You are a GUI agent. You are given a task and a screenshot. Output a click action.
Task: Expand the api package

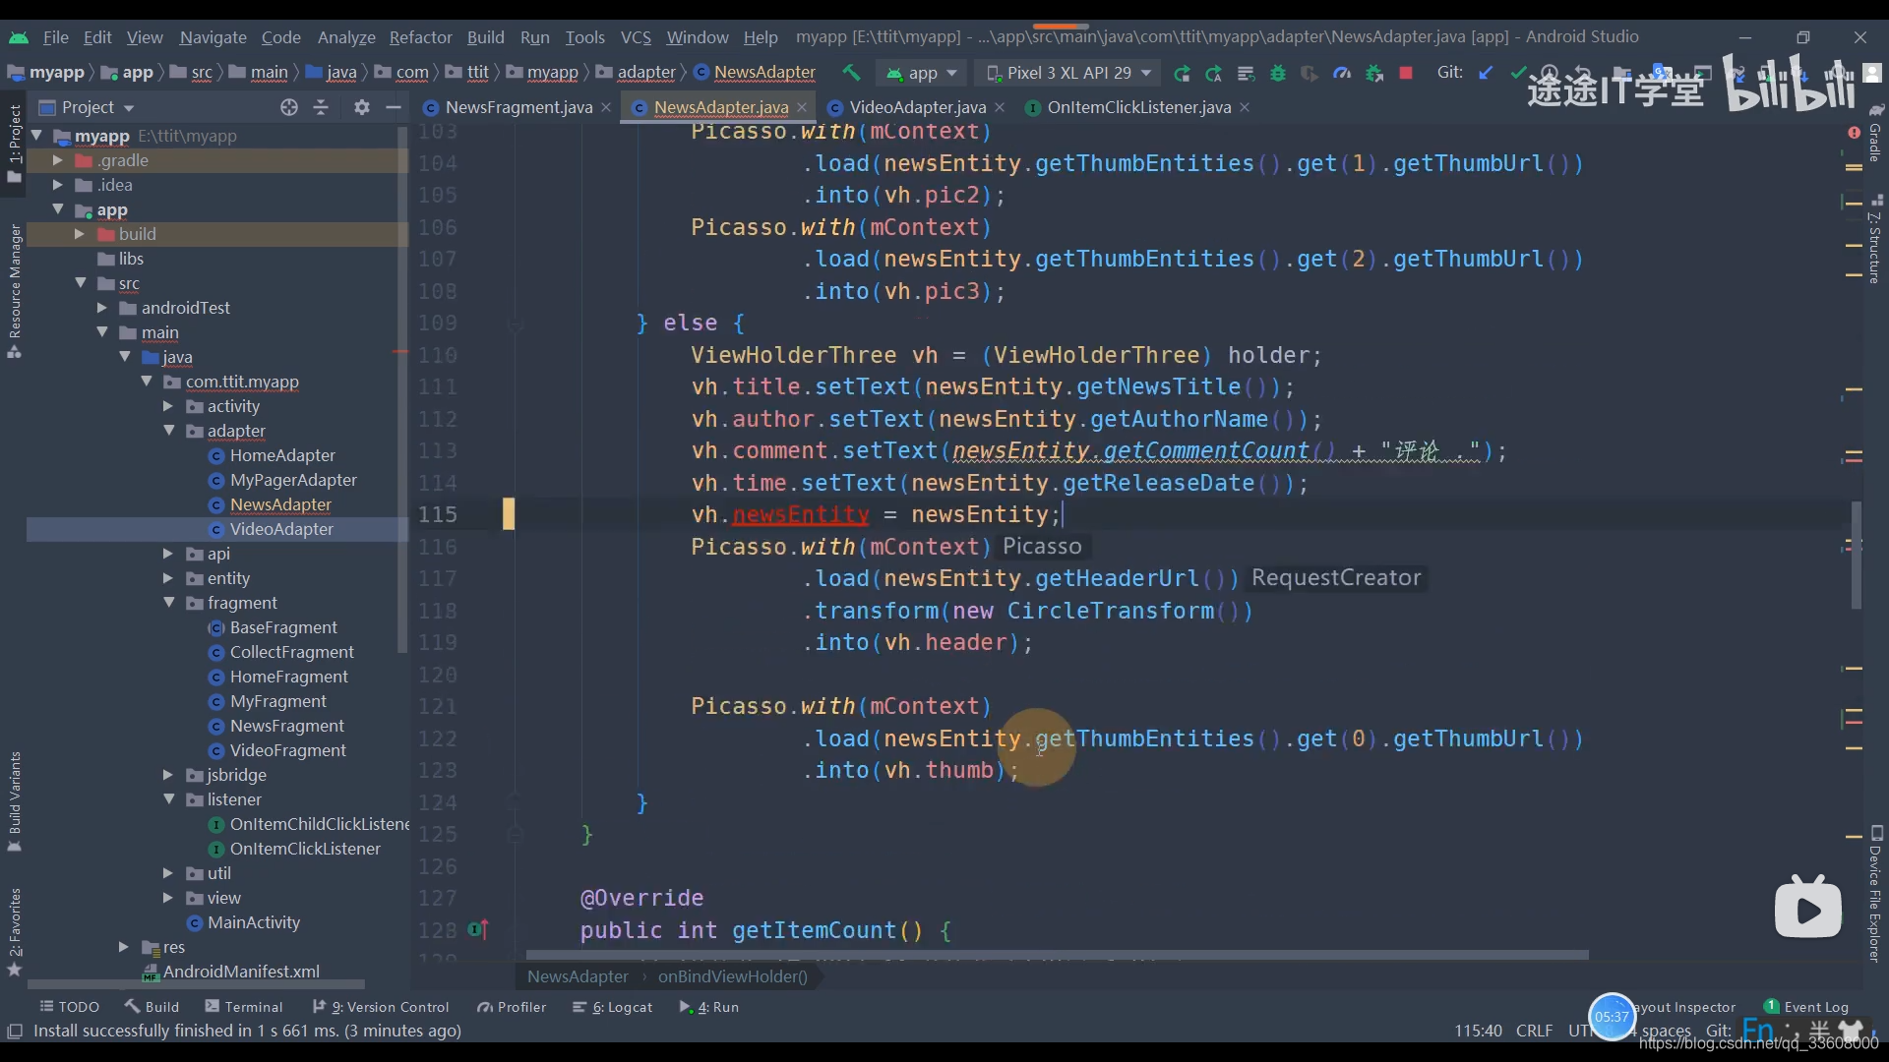[x=167, y=554]
